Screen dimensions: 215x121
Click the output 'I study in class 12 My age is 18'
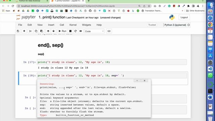click(x=63, y=68)
